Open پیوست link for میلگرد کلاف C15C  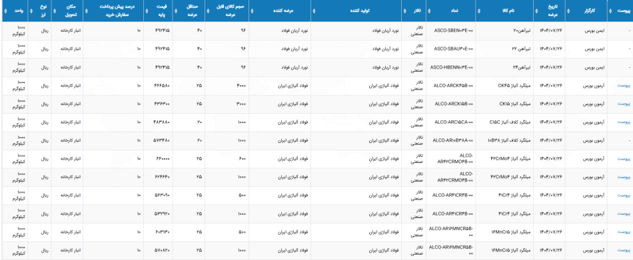(x=624, y=122)
